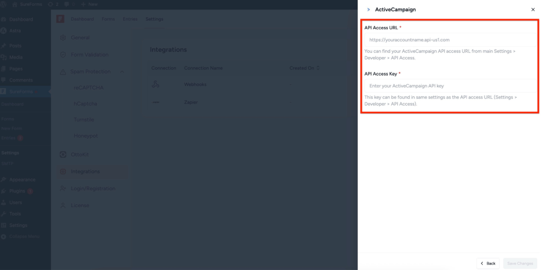Open the Entries submenu link with badge

(12, 138)
